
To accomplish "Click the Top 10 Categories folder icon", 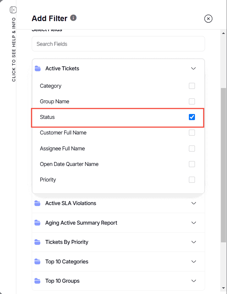I will (38, 262).
